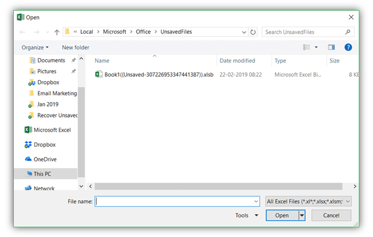This screenshot has height=237, width=373.
Task: Navigate to Microsoft in the breadcrumb bar
Action: tap(115, 32)
